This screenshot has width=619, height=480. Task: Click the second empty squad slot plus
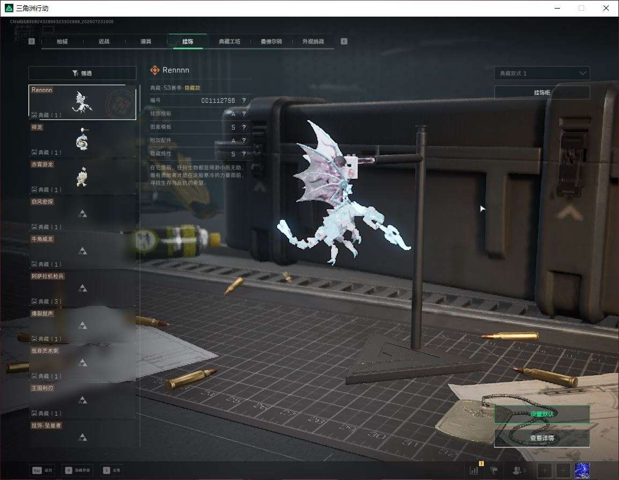pos(563,470)
